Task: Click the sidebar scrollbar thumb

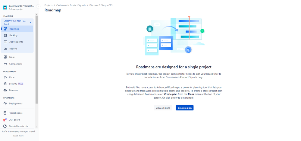Action: (36, 60)
